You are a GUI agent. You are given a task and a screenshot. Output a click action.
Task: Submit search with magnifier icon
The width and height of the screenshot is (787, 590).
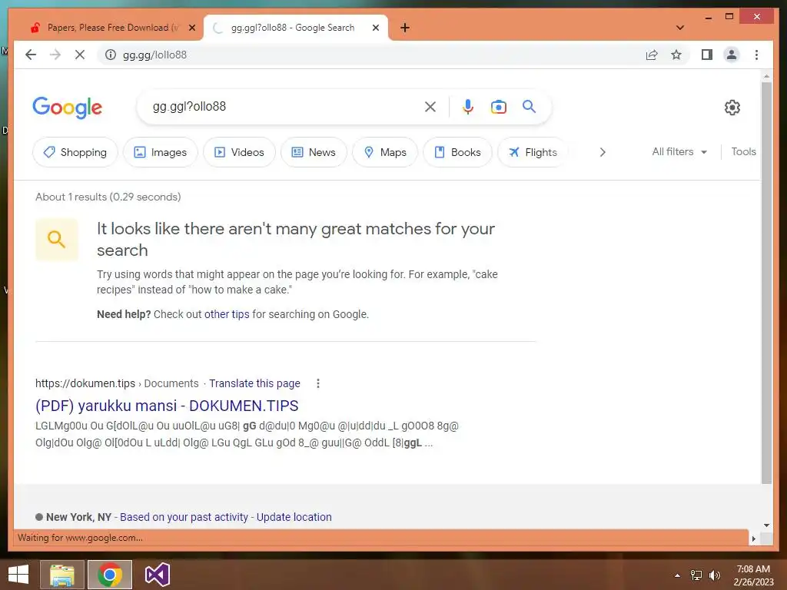click(529, 106)
